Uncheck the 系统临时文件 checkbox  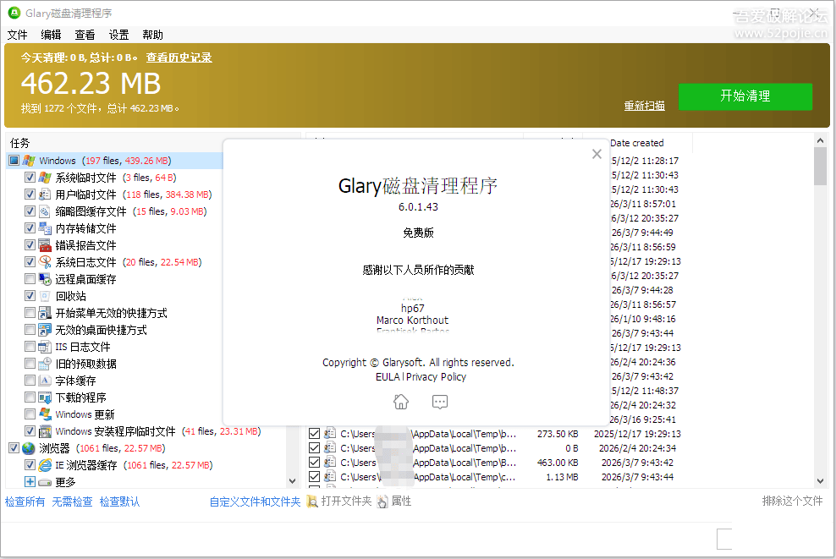coord(30,178)
